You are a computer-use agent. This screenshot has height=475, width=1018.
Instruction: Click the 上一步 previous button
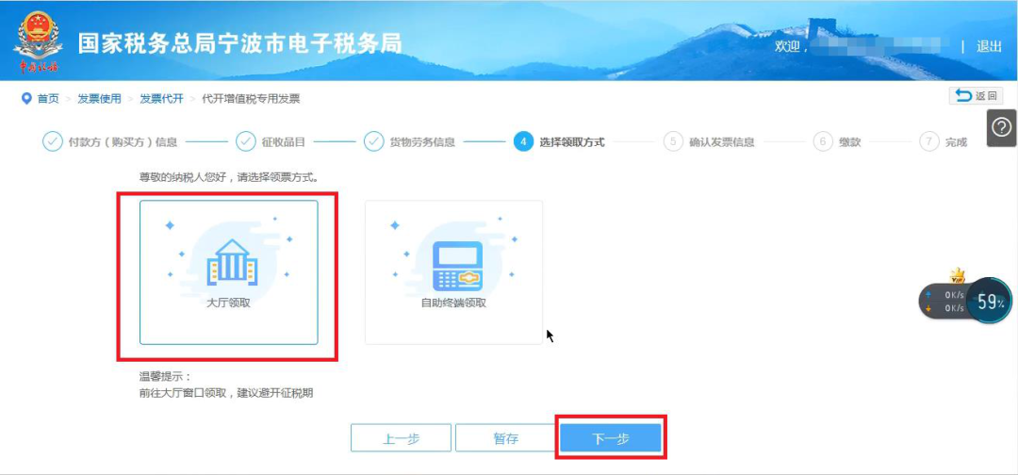(401, 438)
